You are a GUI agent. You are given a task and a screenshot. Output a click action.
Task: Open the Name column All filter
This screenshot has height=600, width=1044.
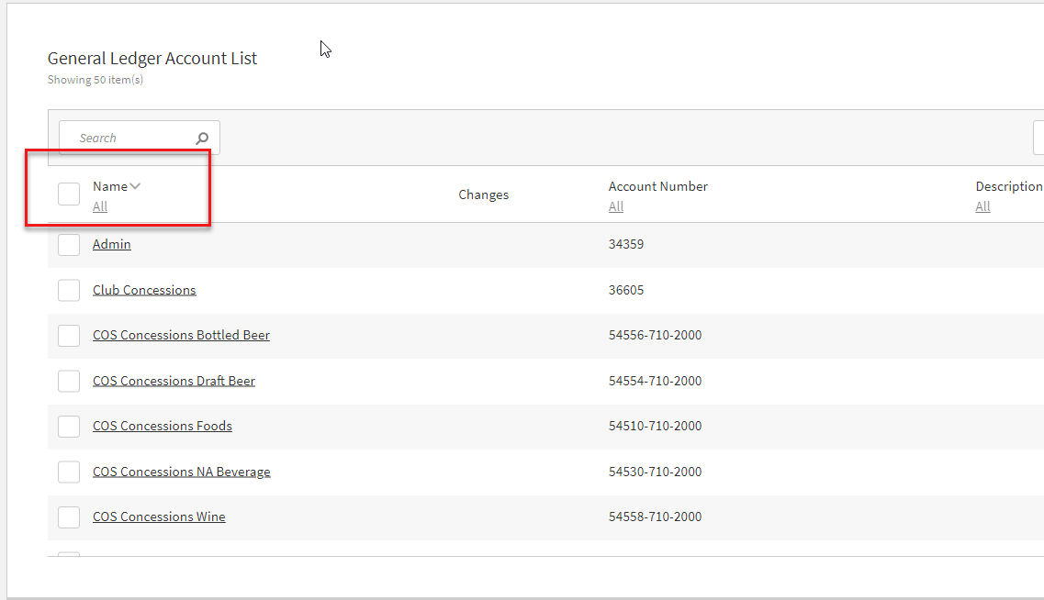point(100,207)
